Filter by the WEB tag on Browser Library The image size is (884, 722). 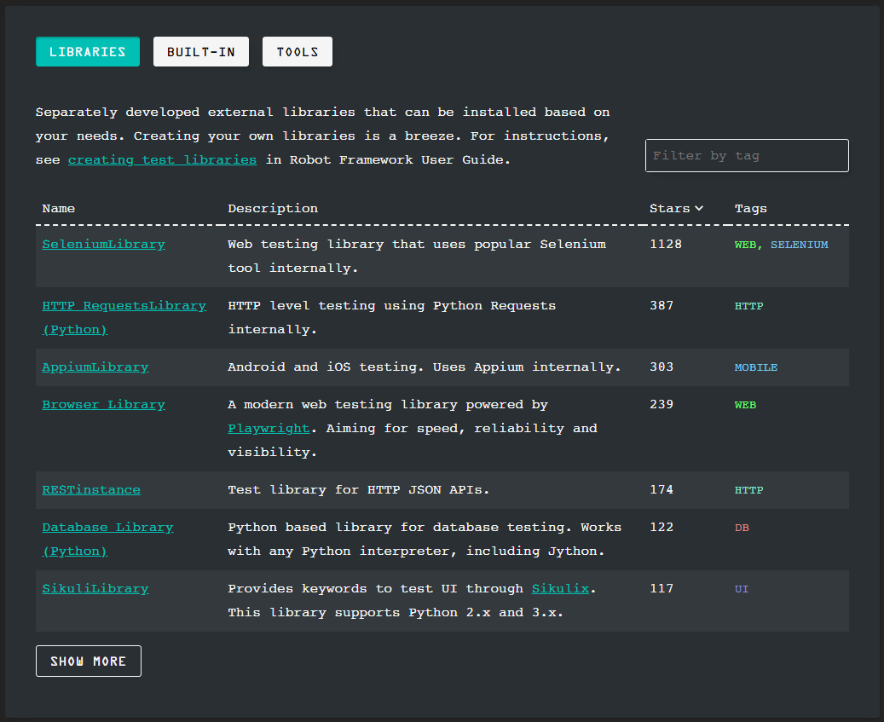pyautogui.click(x=745, y=405)
